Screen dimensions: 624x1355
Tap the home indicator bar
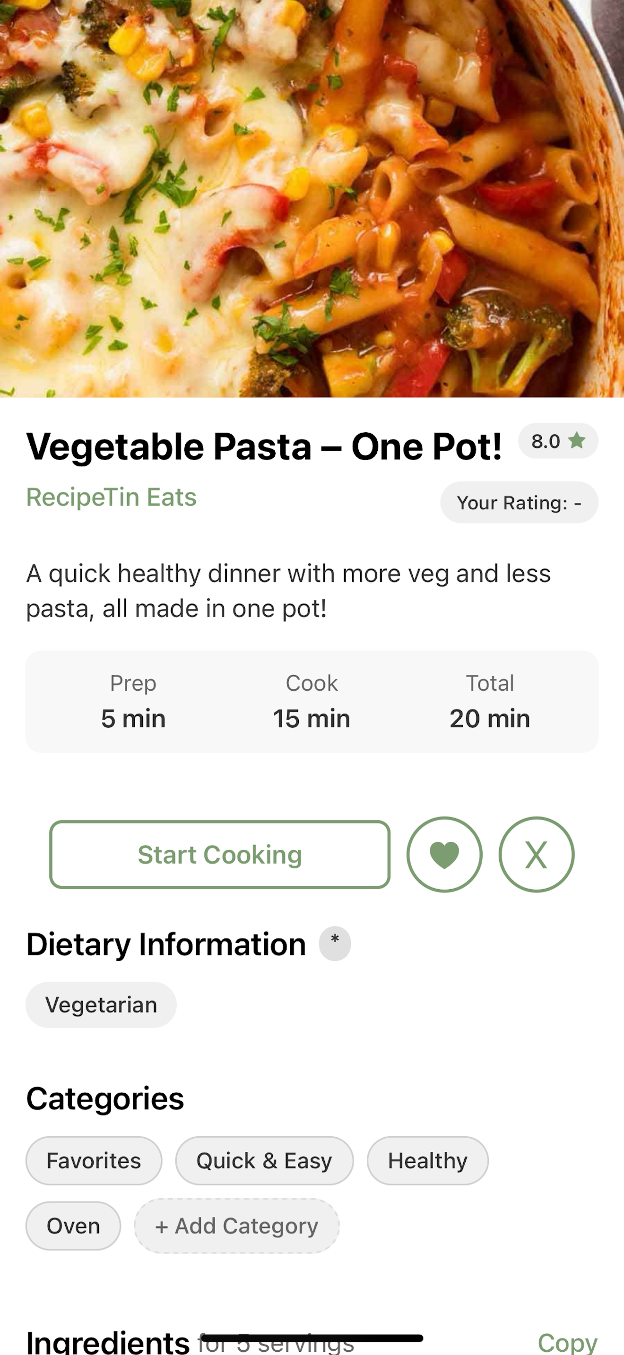coord(312,1338)
